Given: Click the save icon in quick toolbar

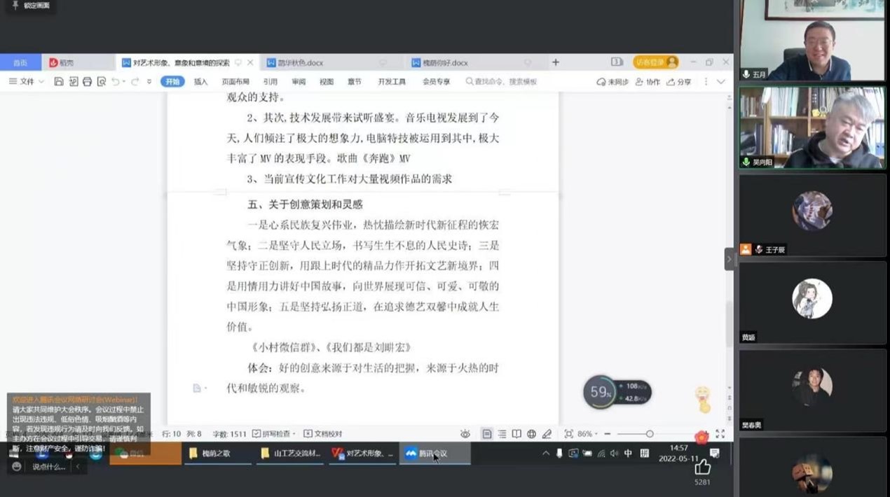Looking at the screenshot, I should click(59, 82).
